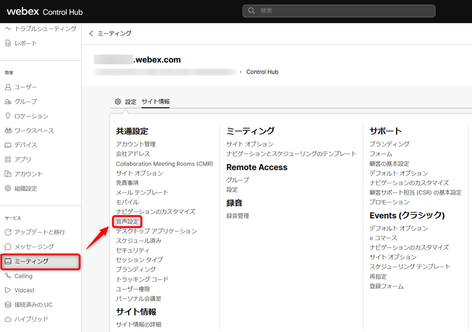Open スケジュール済み link
Viewport: 472px width, 332px height.
[138, 241]
